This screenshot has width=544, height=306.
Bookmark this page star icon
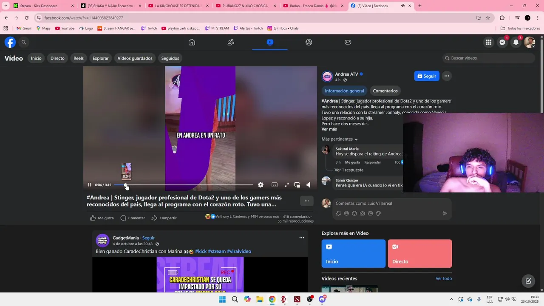[488, 18]
